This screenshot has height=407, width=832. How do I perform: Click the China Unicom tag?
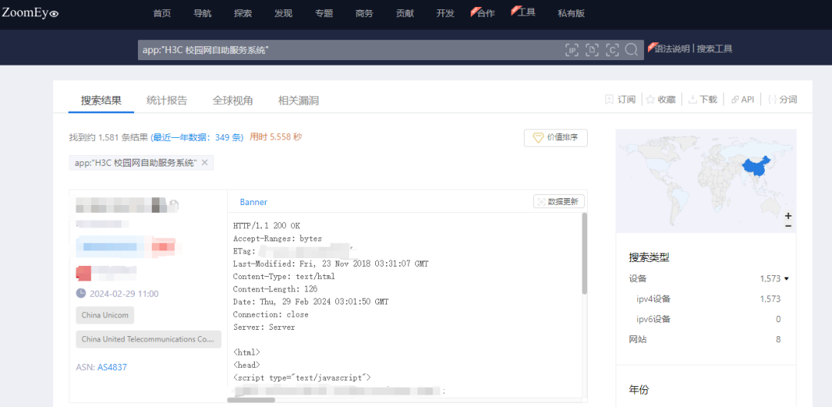105,315
